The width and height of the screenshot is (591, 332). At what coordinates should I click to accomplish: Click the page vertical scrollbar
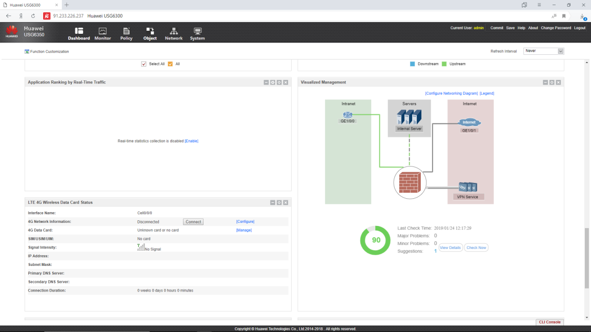(x=587, y=258)
